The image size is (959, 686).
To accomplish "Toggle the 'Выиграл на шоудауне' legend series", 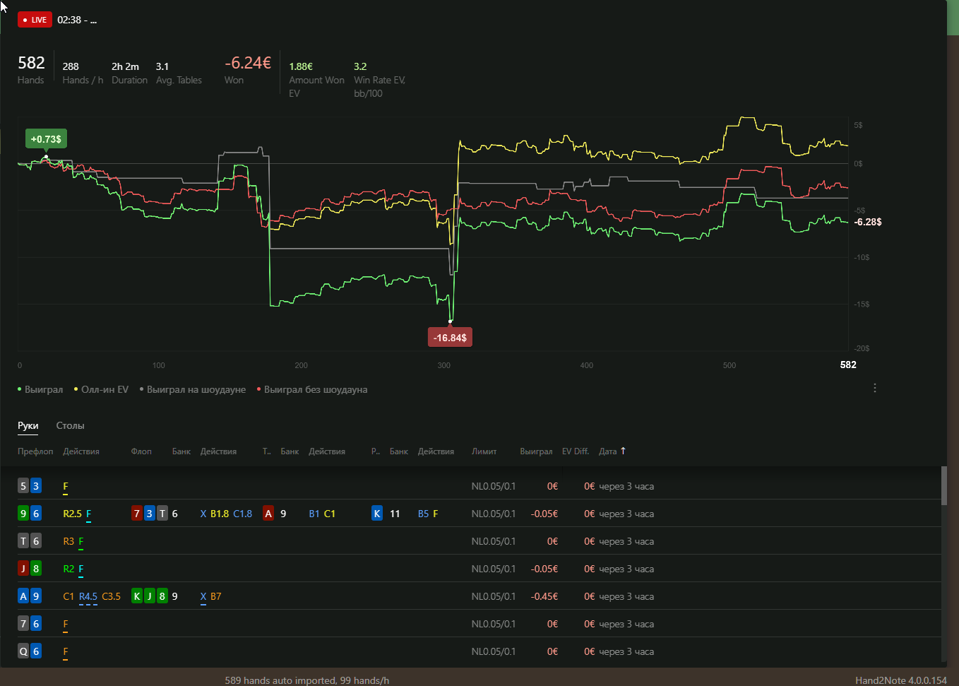I will coord(193,389).
